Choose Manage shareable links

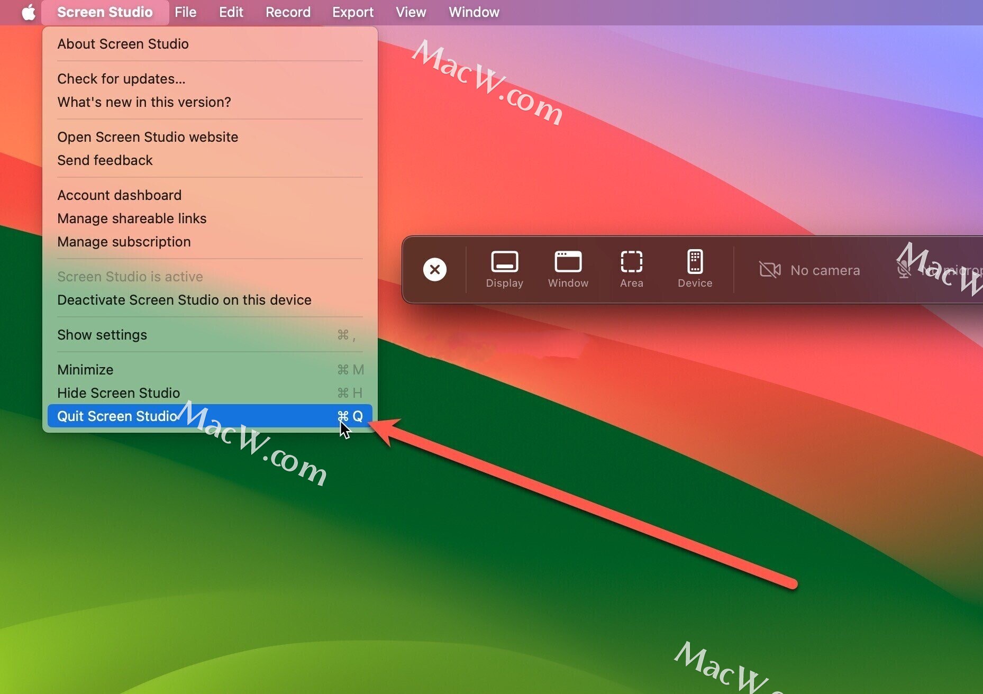pos(210,218)
